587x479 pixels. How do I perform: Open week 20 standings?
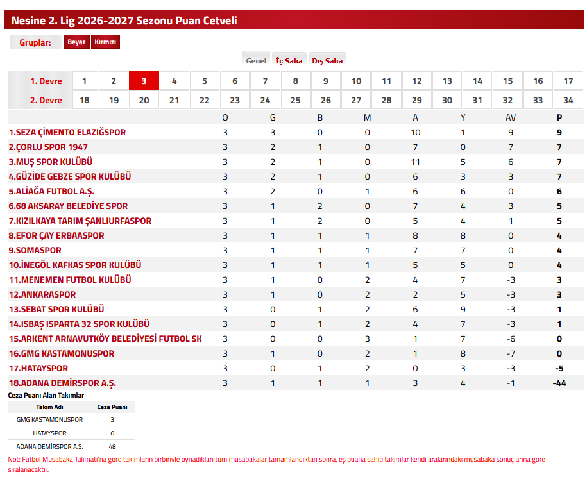(144, 100)
